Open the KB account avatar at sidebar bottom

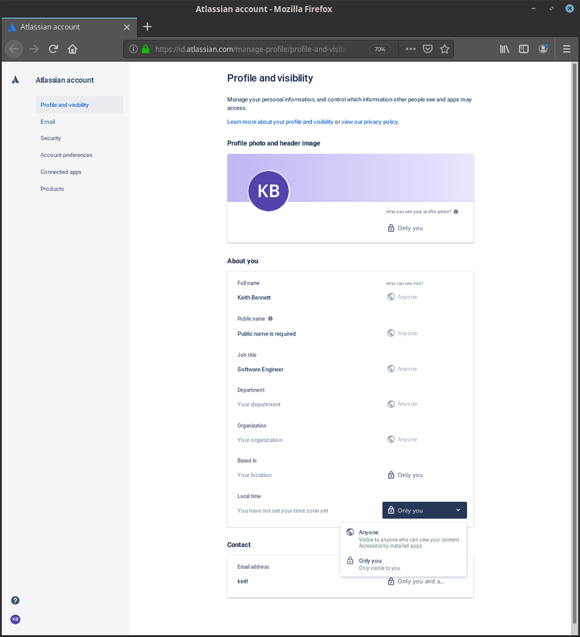[15, 619]
